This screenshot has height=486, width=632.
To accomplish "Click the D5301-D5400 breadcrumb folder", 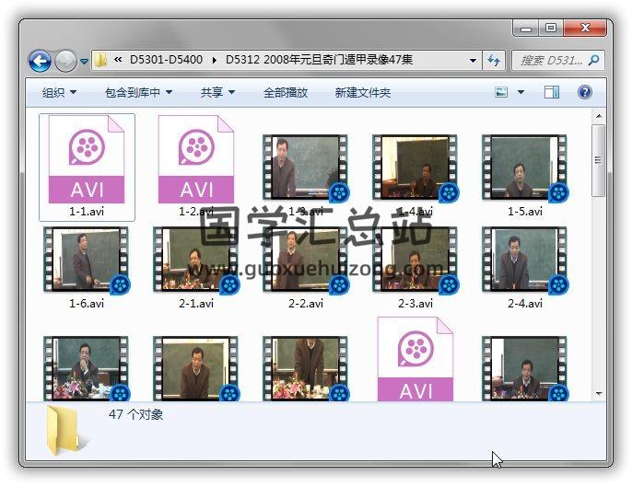I will [167, 61].
